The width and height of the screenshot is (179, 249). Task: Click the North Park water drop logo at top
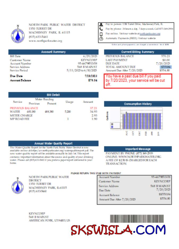click(x=18, y=33)
